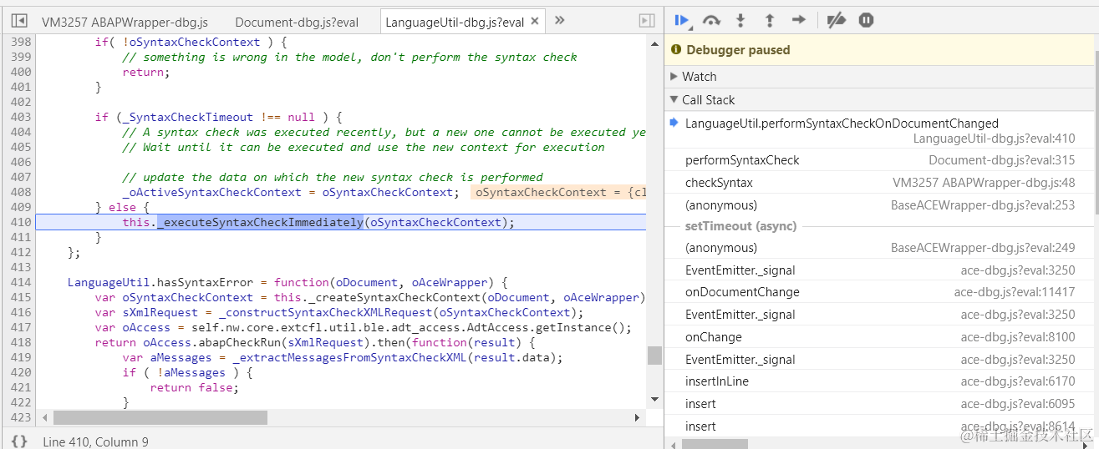Deactivate breakpoints toggle
Image resolution: width=1099 pixels, height=449 pixels.
click(836, 20)
